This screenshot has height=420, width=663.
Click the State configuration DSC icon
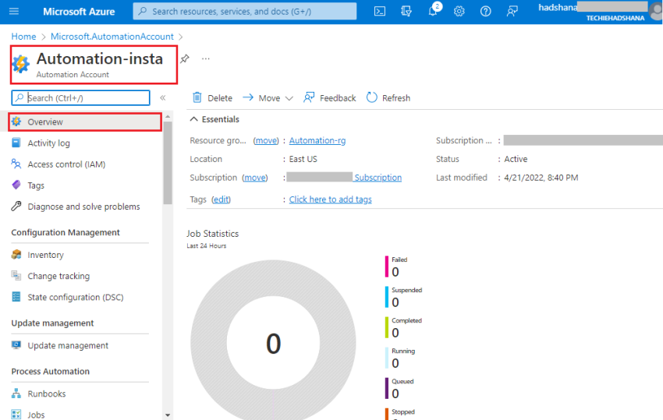coord(16,297)
